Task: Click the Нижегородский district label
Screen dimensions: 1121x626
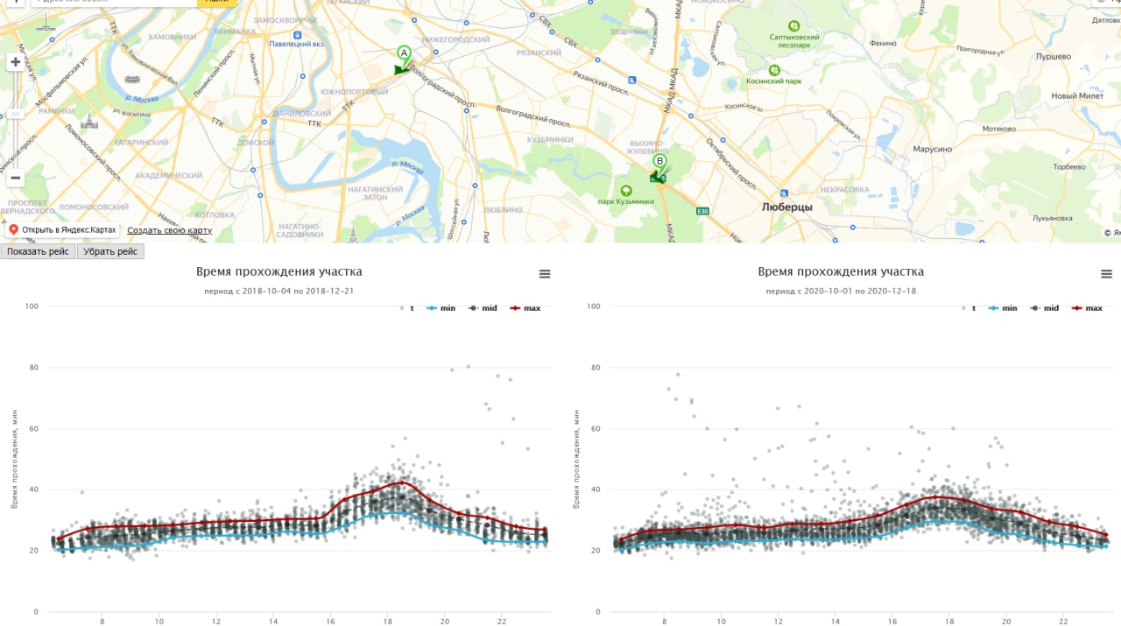Action: [455, 39]
